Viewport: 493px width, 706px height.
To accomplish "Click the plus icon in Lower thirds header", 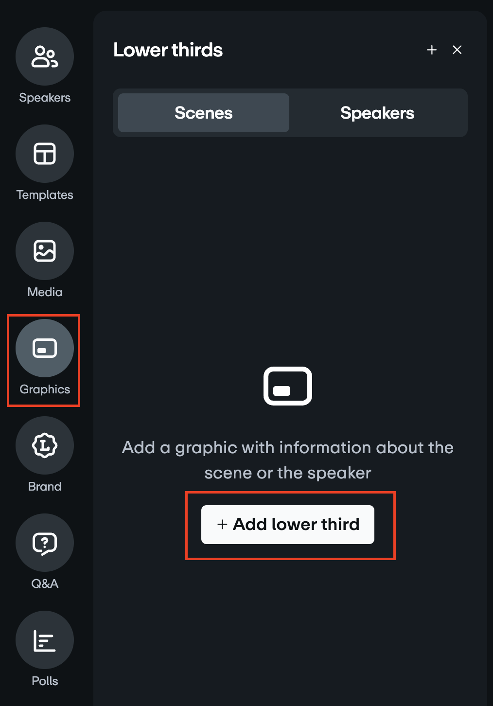I will coord(432,50).
